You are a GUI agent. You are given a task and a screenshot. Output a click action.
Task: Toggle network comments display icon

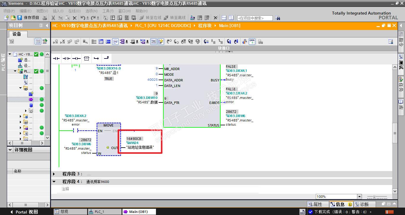115,42
